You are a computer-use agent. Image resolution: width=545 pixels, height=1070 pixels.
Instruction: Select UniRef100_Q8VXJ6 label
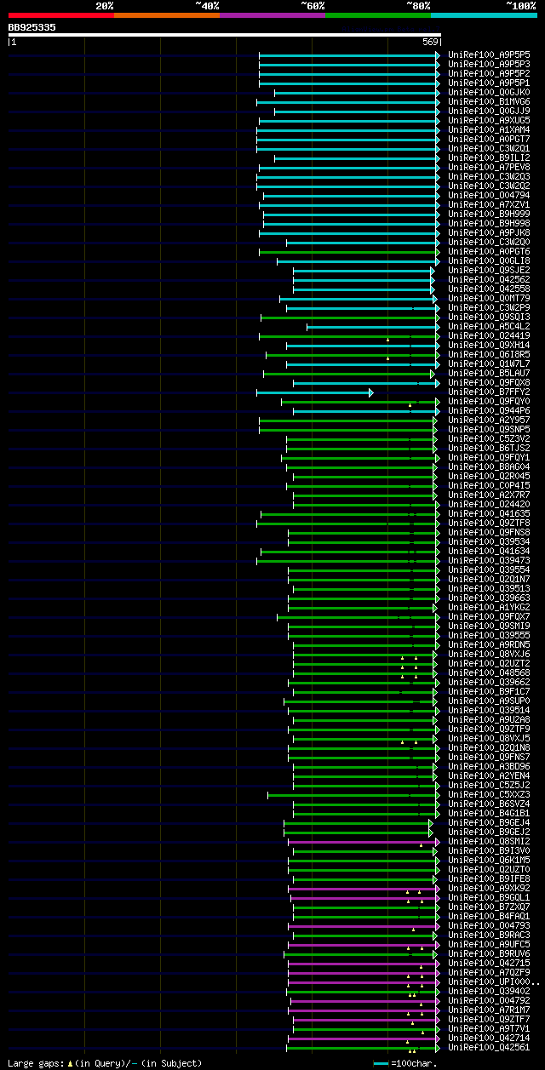point(488,654)
